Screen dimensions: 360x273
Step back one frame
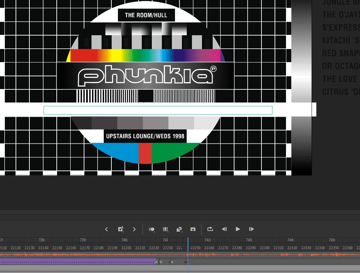point(224,229)
